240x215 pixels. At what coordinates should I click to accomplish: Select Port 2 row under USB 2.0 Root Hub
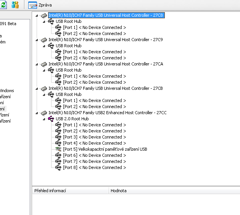(95, 131)
